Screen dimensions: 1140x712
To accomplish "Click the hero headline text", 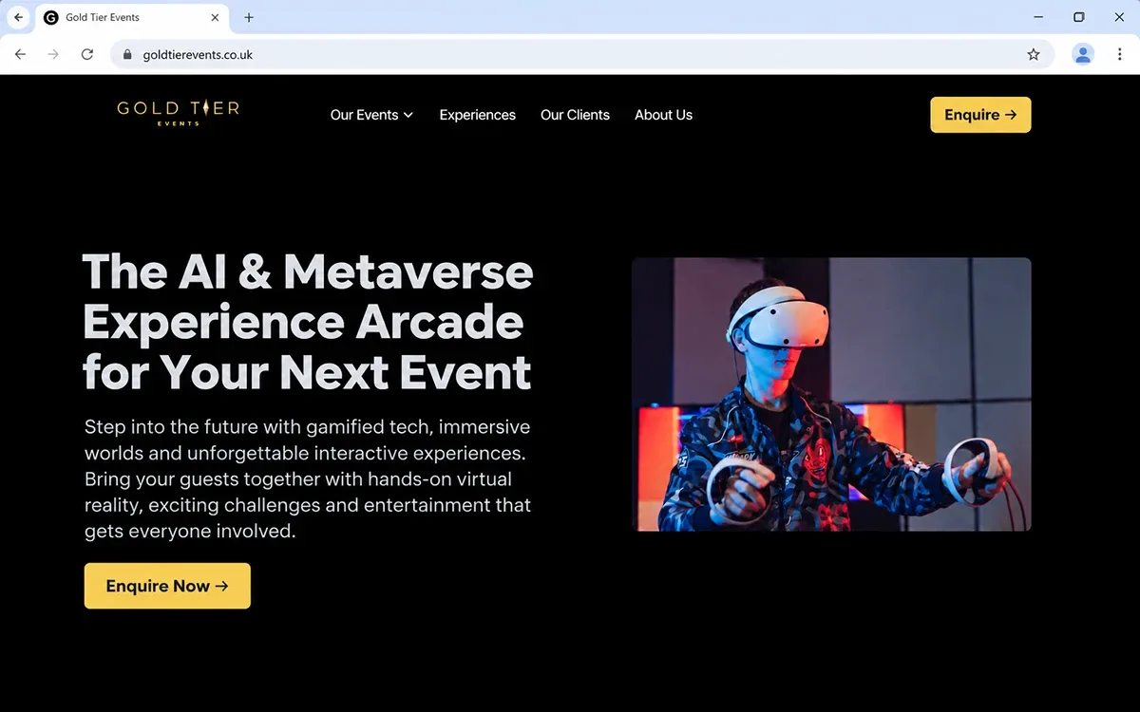I will tap(308, 322).
